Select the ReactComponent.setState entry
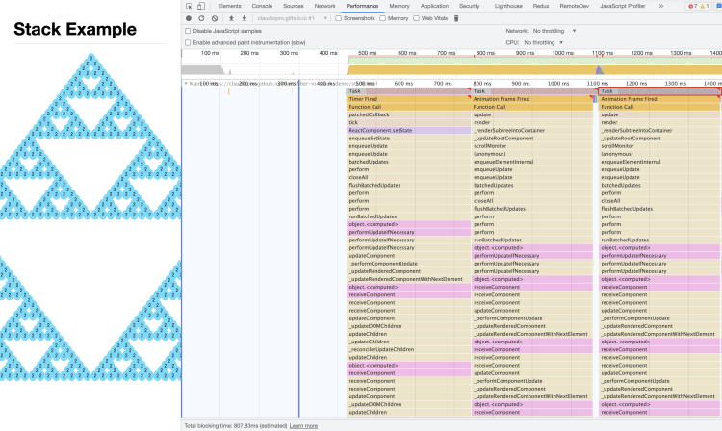Screen dimensions: 722x431 point(408,130)
